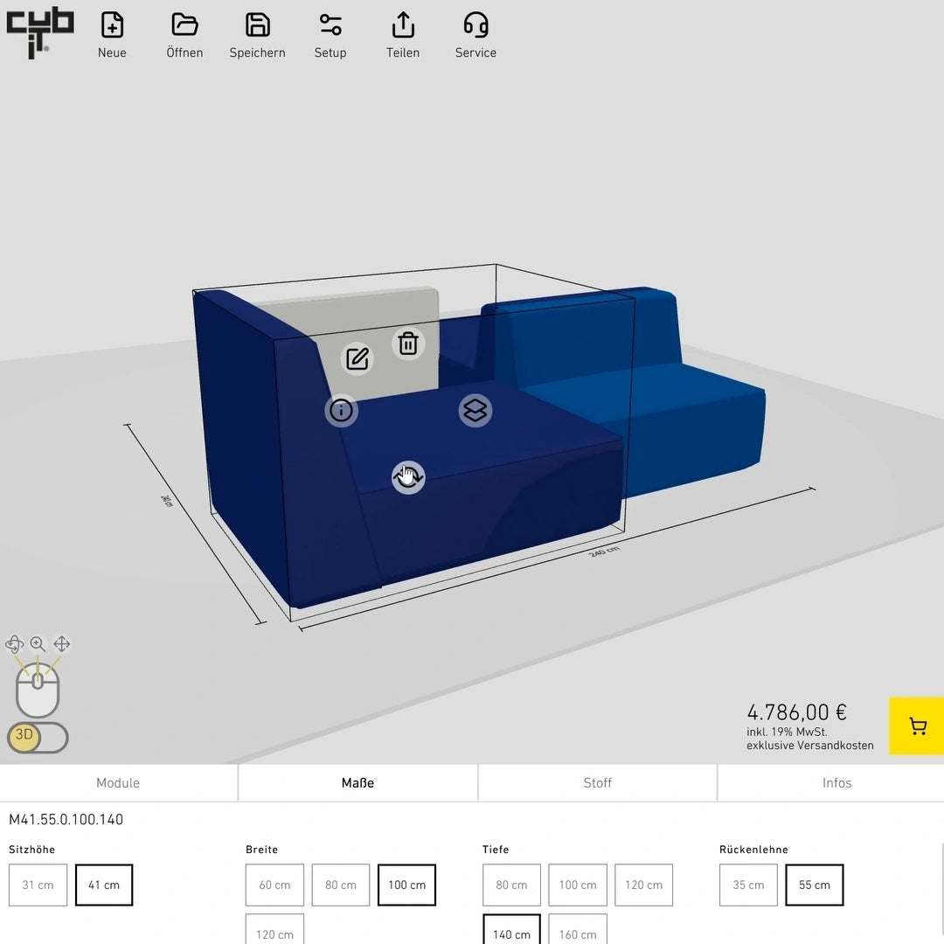This screenshot has height=944, width=944.
Task: Open the Infos tab
Action: (836, 783)
